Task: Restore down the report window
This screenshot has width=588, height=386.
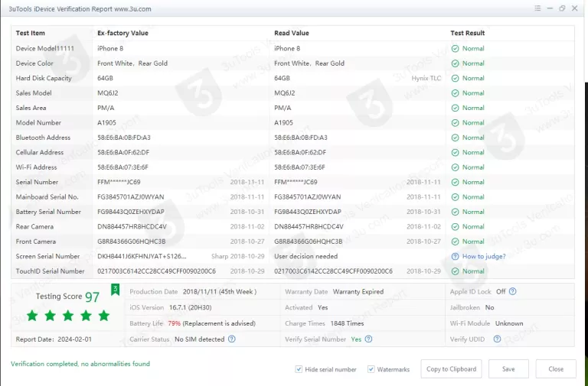Action: click(x=562, y=8)
